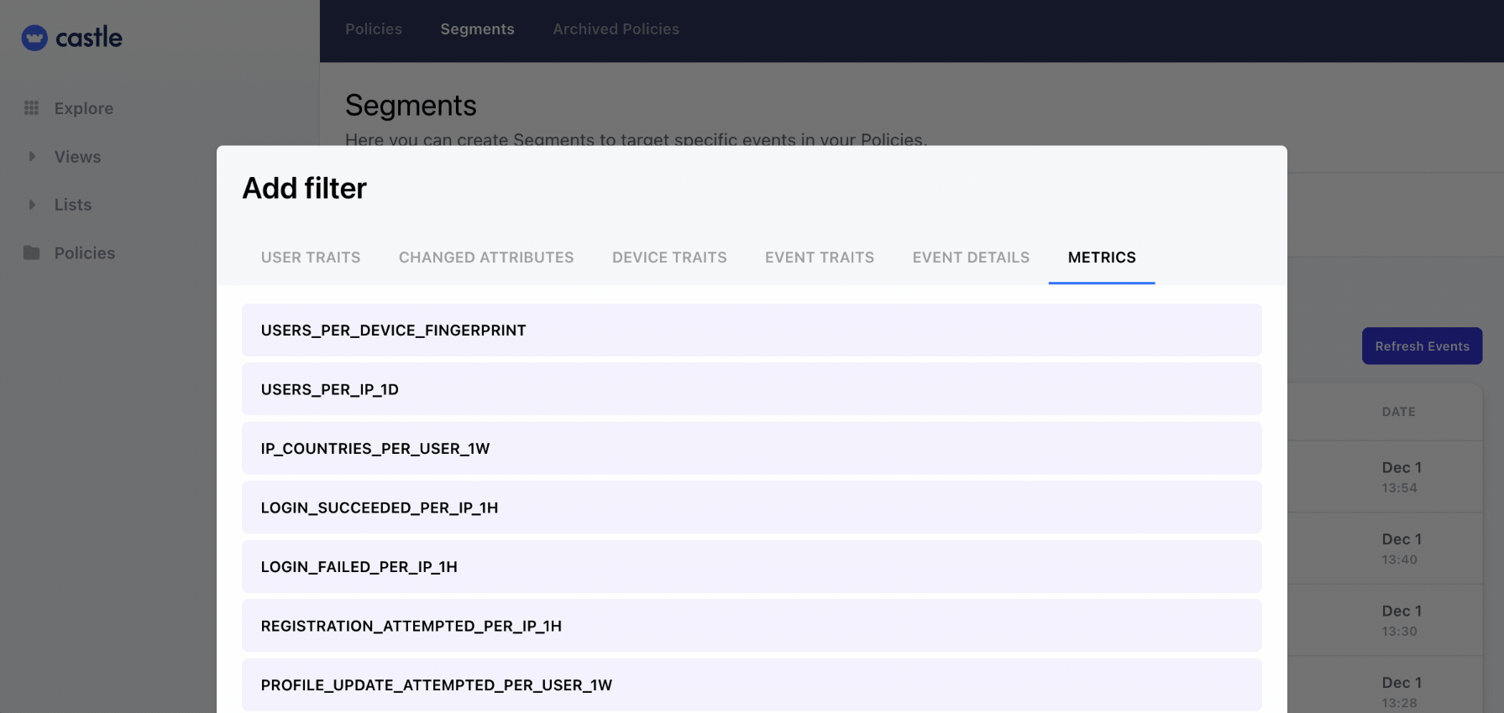Open Policies in the sidebar
Viewport: 1504px width, 713px height.
(85, 253)
